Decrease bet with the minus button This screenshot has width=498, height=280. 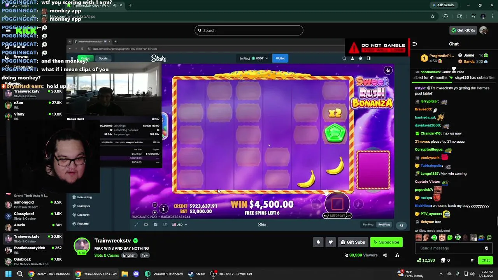point(316,204)
